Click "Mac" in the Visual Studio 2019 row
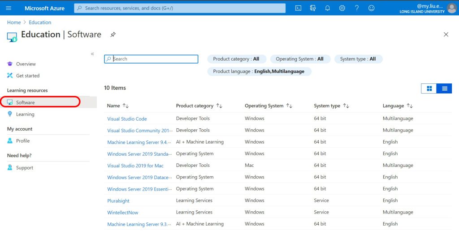 coord(249,165)
